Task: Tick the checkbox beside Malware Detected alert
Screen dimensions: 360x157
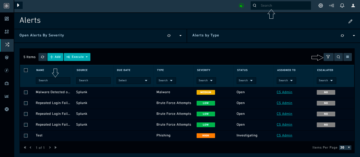Action: pos(26,92)
